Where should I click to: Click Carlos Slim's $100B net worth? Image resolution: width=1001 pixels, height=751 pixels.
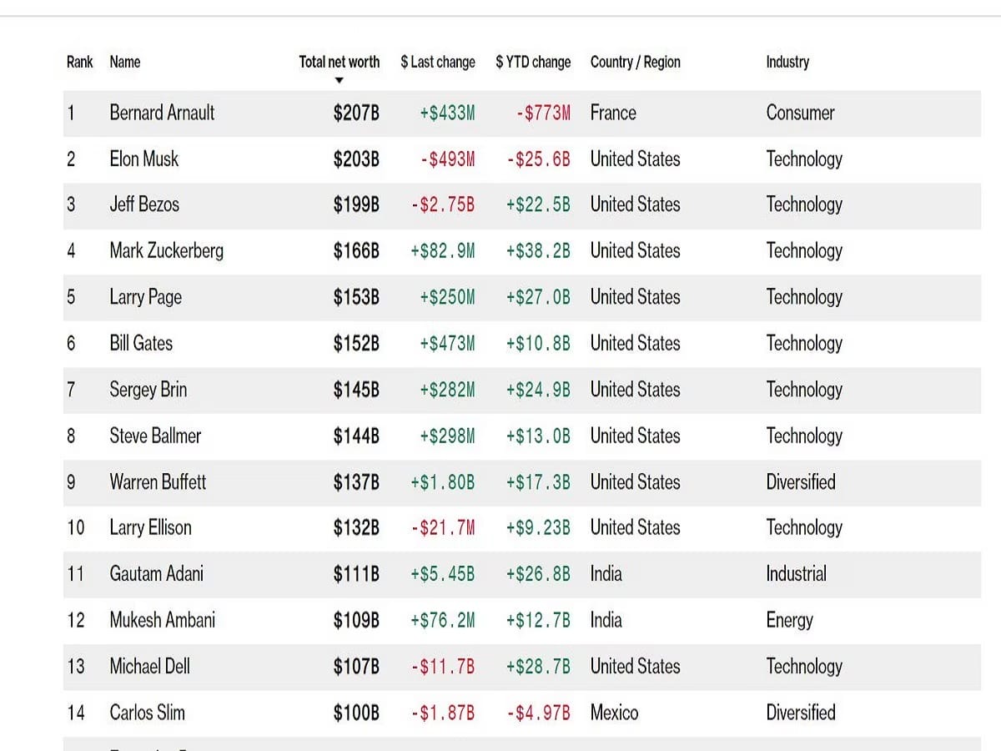(x=356, y=713)
